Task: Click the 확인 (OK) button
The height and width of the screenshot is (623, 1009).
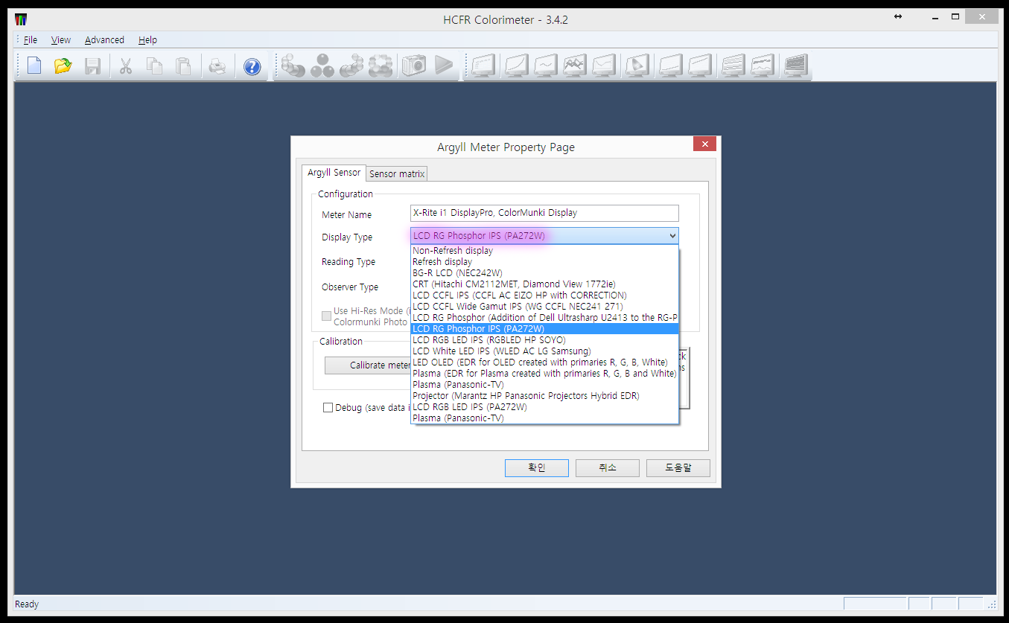Action: point(537,468)
